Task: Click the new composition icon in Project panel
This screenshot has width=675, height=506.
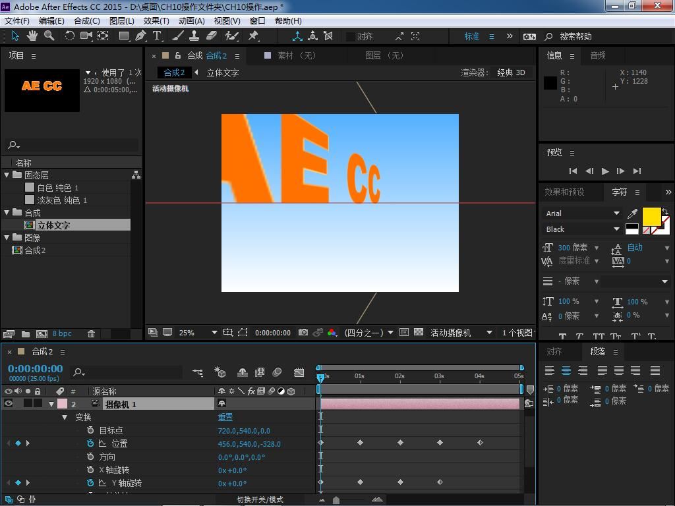Action: [42, 333]
